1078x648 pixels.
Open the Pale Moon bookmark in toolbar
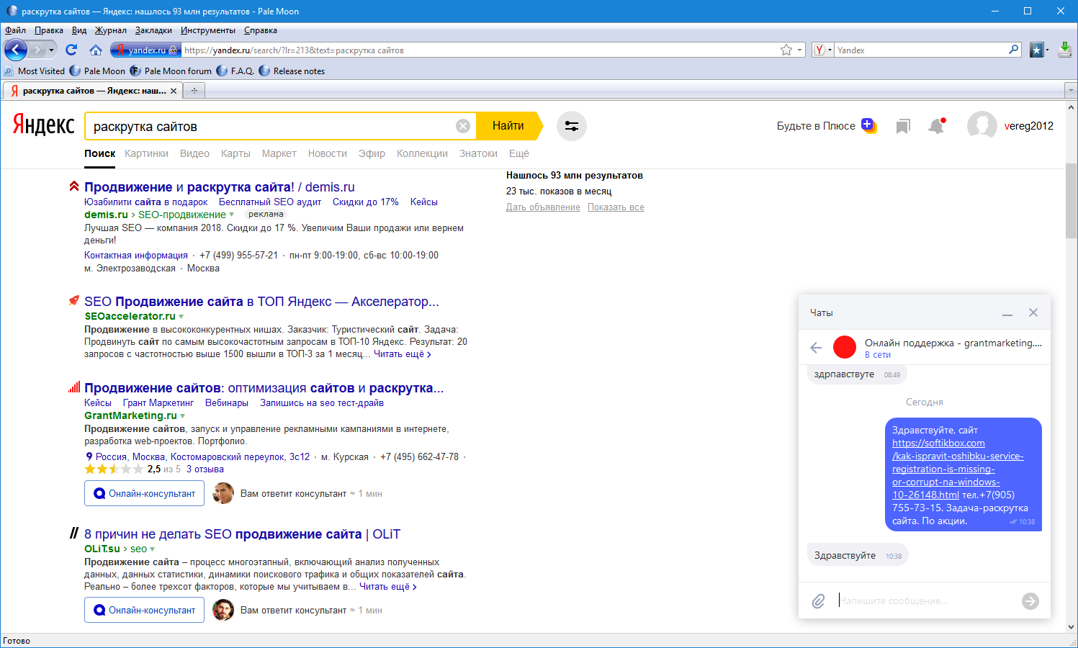97,71
